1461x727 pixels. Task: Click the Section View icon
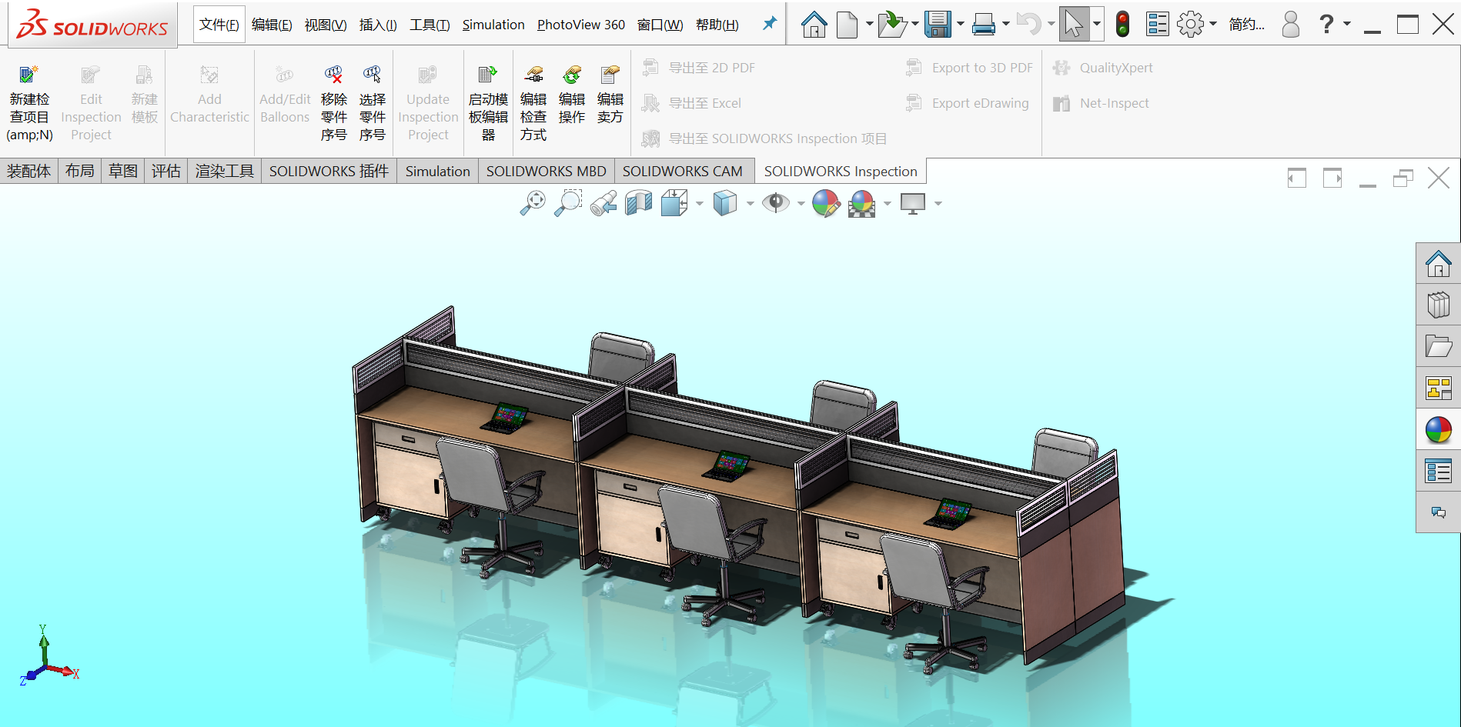639,203
